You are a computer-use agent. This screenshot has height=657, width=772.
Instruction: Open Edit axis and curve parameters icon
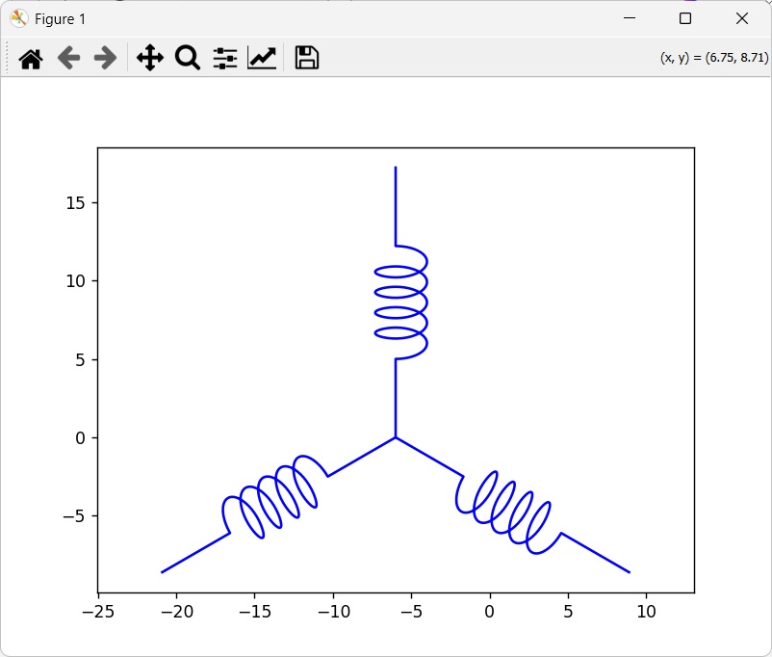coord(262,58)
